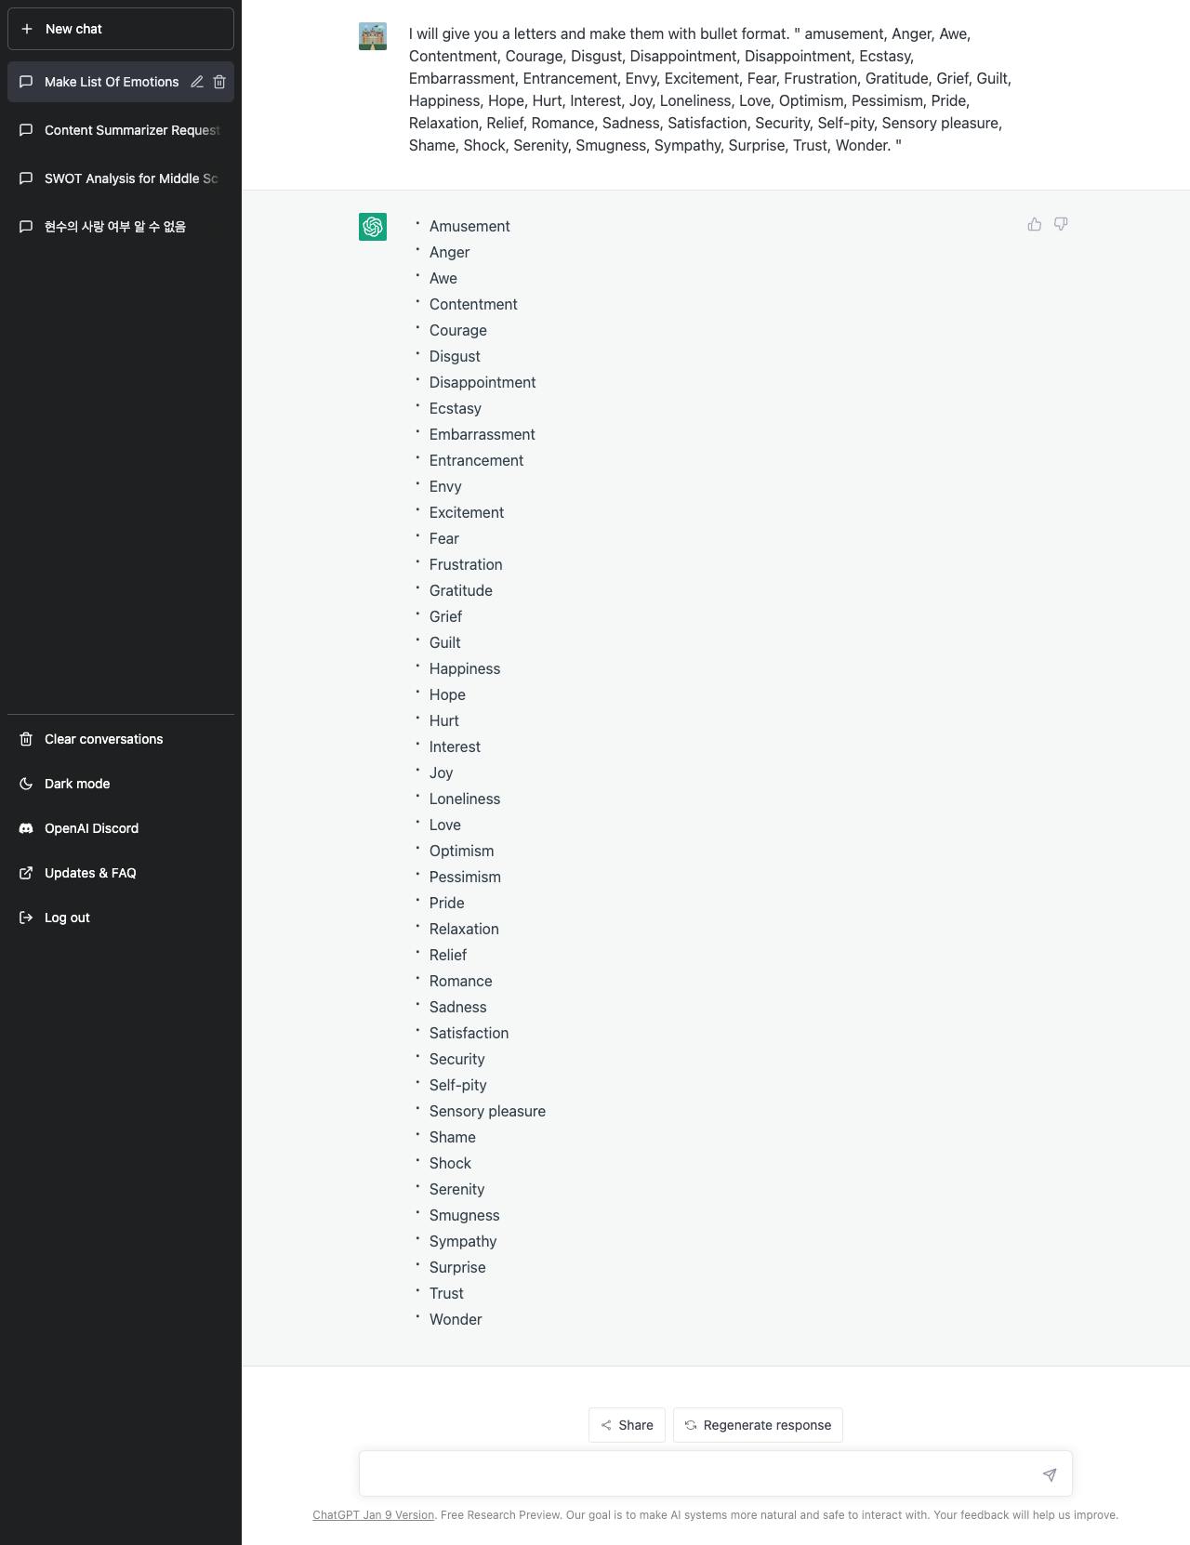
Task: Click the pencil icon to rename Make List Of Emotions
Action: 197,82
